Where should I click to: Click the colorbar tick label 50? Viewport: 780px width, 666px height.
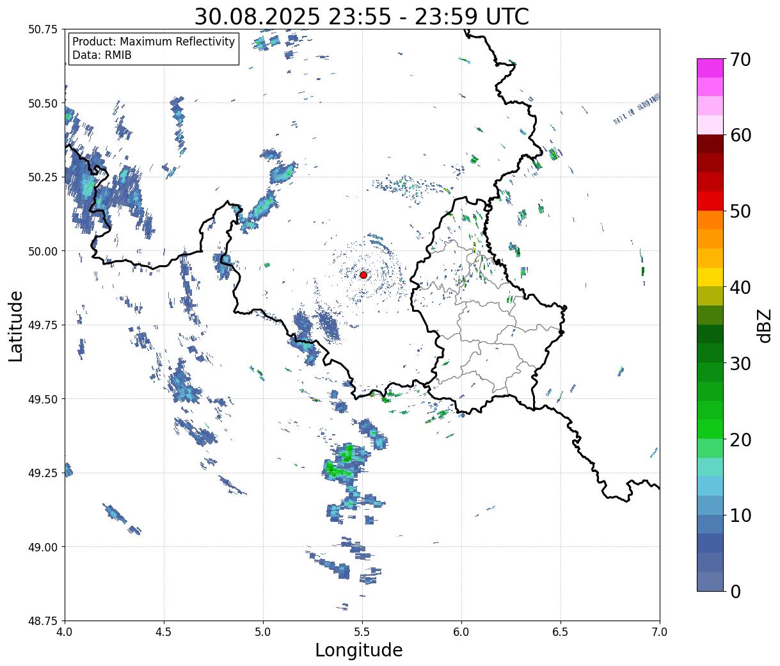click(x=740, y=211)
